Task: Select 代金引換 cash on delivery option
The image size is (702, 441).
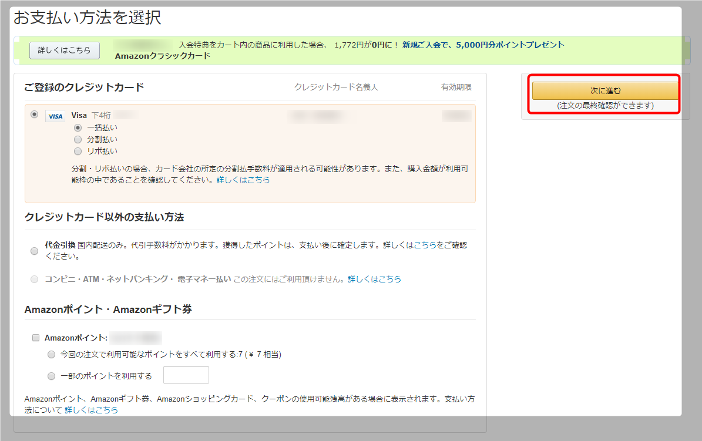Action: (35, 251)
